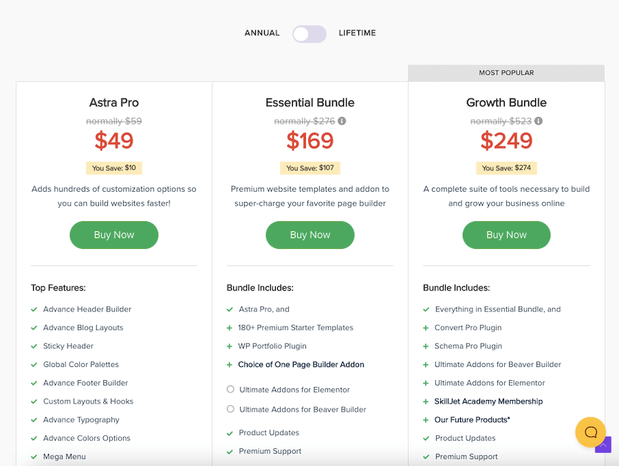Buy the Astra Pro plan
The width and height of the screenshot is (619, 466).
pyautogui.click(x=114, y=235)
